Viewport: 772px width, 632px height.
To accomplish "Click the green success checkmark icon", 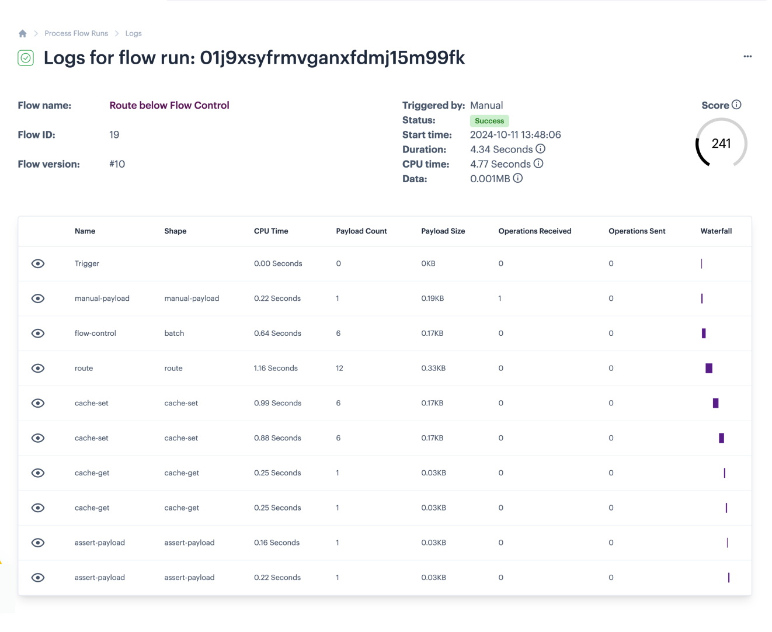I will click(26, 58).
